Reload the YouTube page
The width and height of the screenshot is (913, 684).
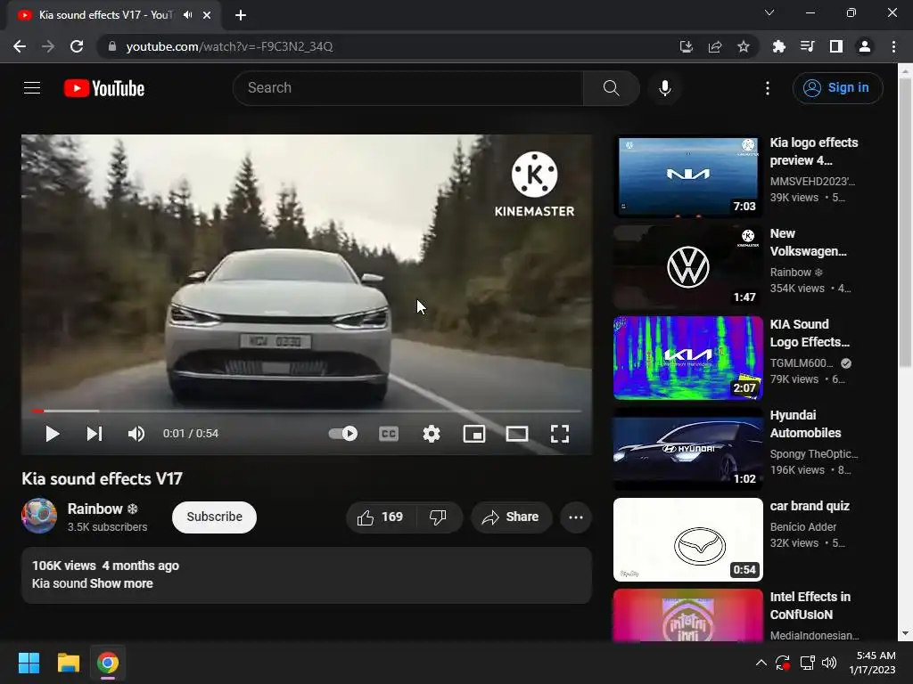77,46
